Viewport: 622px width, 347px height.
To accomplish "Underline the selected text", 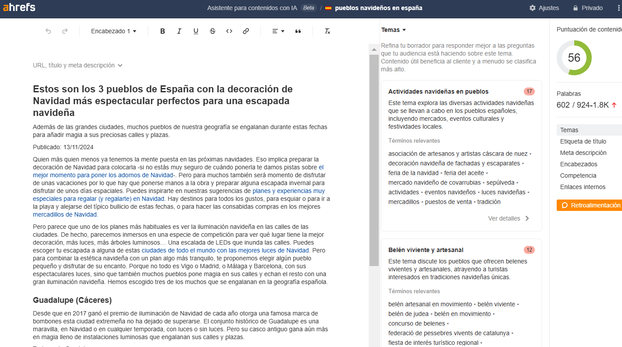I will point(196,31).
